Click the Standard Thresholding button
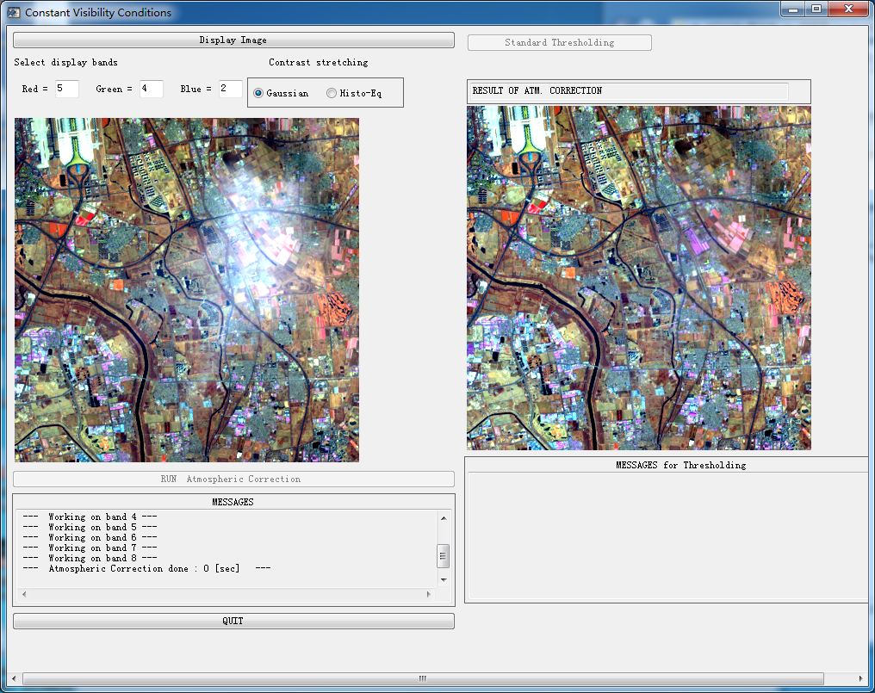This screenshot has height=693, width=875. click(x=559, y=42)
